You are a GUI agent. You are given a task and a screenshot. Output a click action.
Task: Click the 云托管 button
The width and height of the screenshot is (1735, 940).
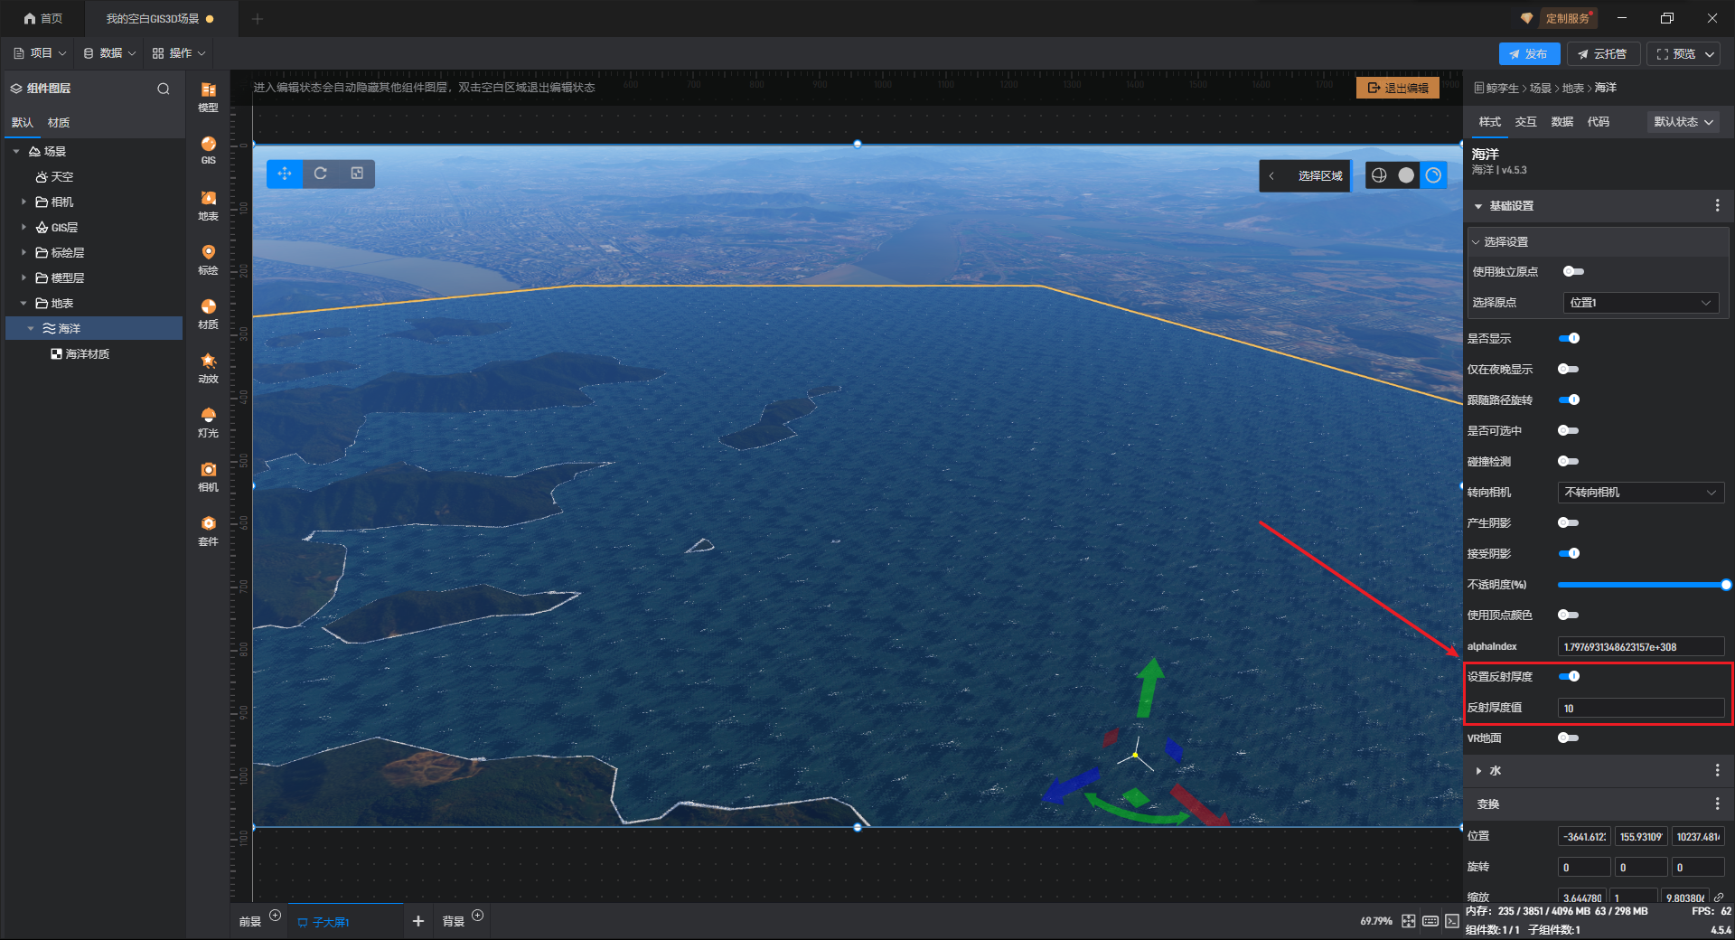click(1602, 54)
